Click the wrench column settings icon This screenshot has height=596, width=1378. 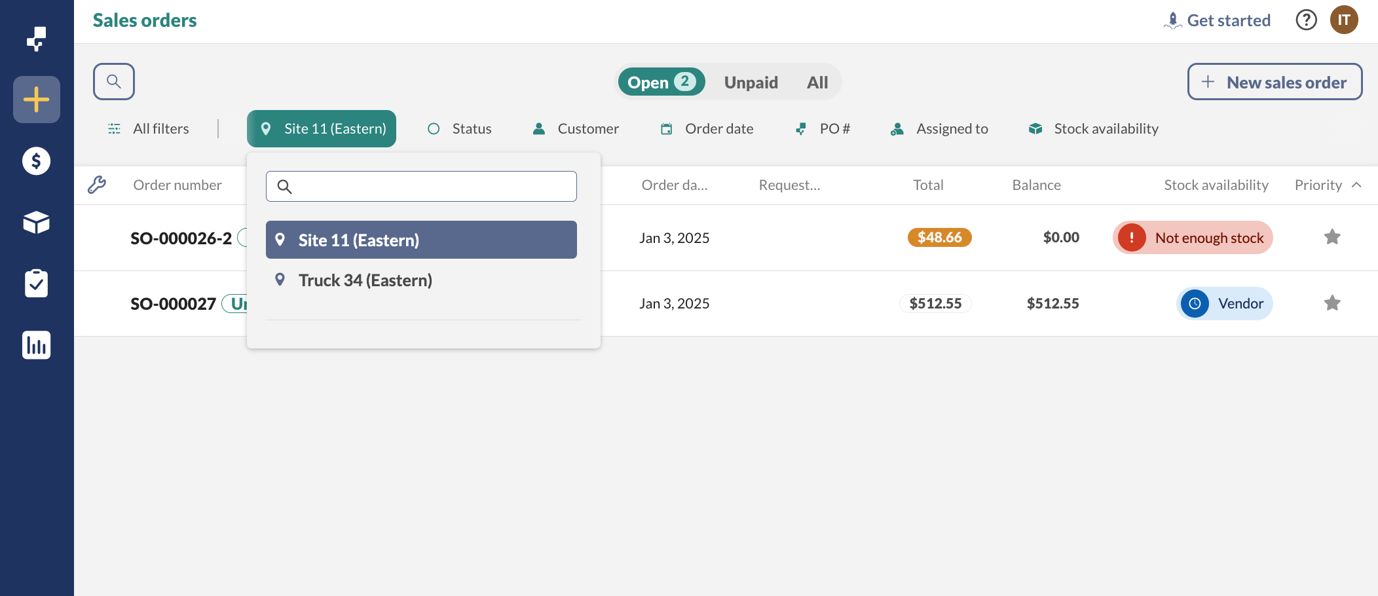[97, 185]
